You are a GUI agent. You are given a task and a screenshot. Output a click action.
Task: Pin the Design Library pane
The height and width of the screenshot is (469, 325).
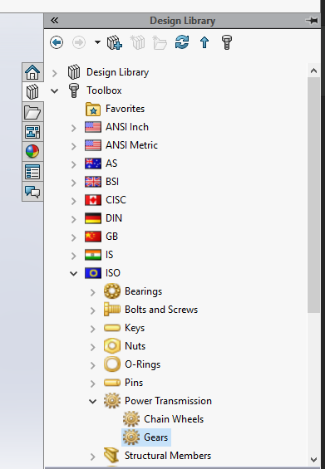pos(312,21)
